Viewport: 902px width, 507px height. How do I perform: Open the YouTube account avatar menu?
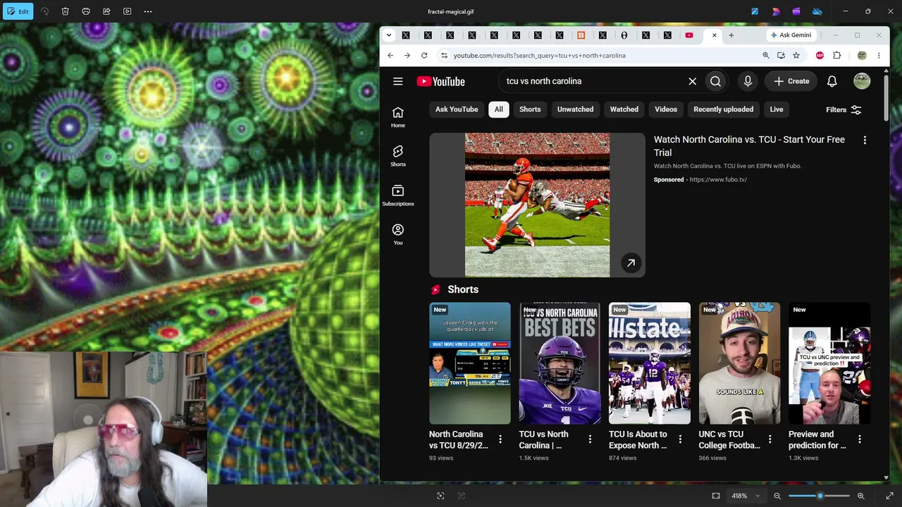[862, 81]
